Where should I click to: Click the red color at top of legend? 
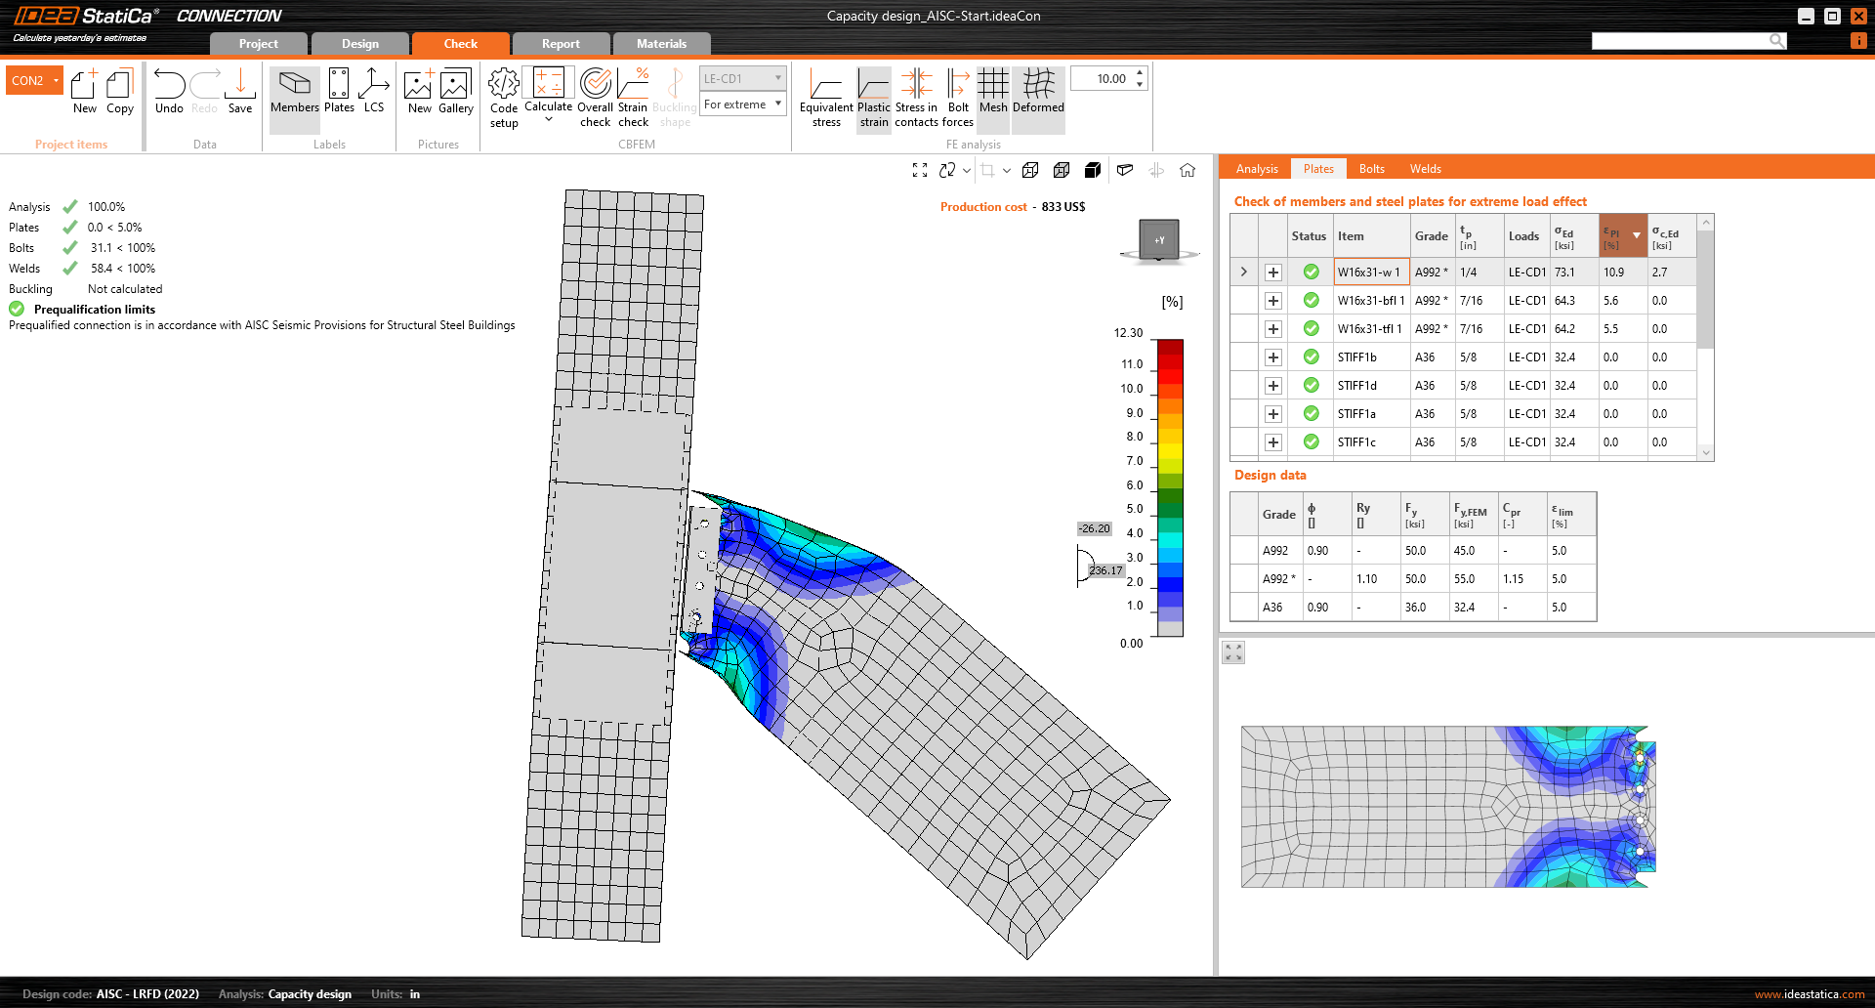click(x=1170, y=349)
